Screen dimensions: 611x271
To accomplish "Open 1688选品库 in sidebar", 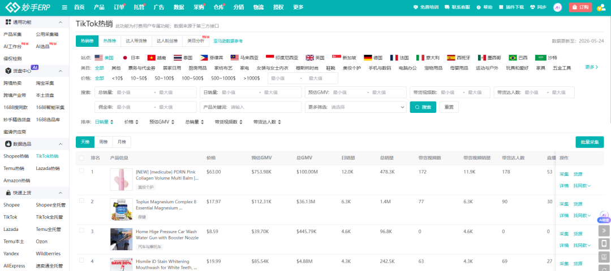I will [x=48, y=119].
